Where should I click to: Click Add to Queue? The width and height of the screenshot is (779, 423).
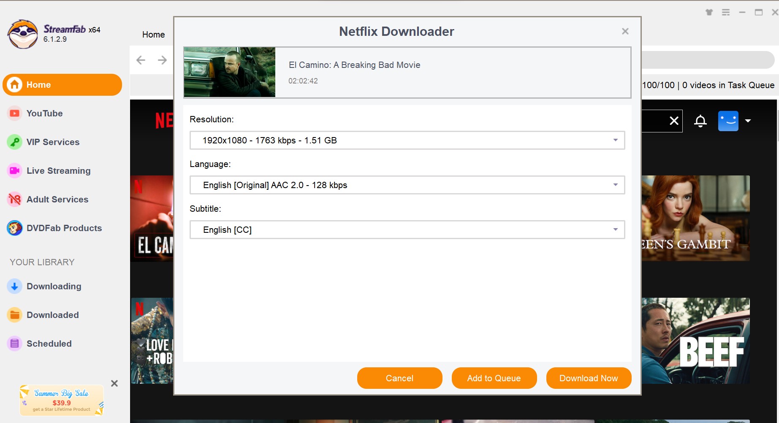click(494, 378)
